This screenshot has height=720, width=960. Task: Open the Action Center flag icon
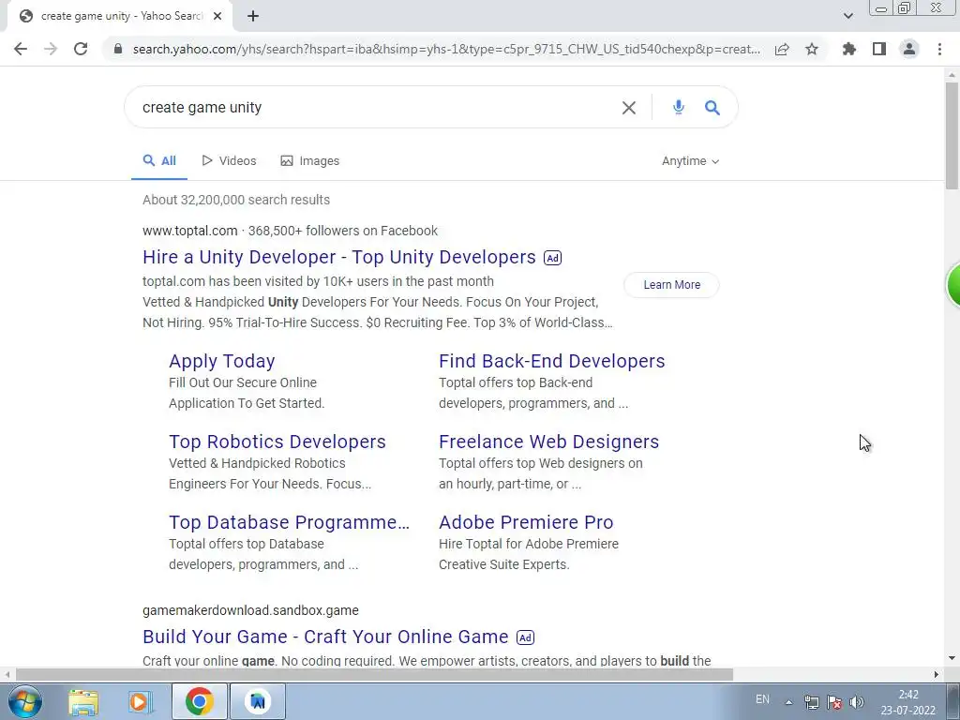[x=833, y=702]
